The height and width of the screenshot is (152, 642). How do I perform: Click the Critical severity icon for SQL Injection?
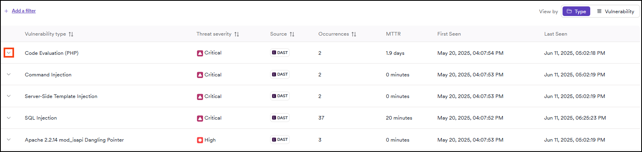200,118
